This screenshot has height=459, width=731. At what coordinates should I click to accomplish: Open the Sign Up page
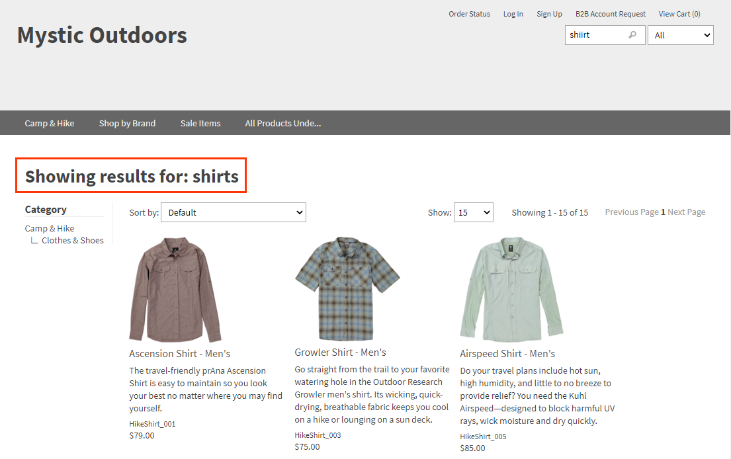tap(549, 13)
